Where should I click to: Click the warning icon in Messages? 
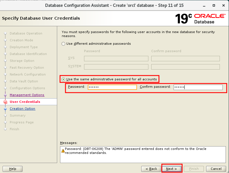tap(63, 151)
